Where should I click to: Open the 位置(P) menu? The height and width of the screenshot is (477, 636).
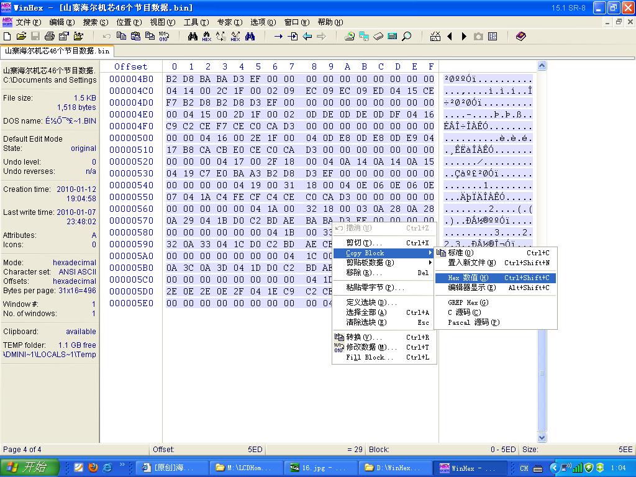pos(129,22)
